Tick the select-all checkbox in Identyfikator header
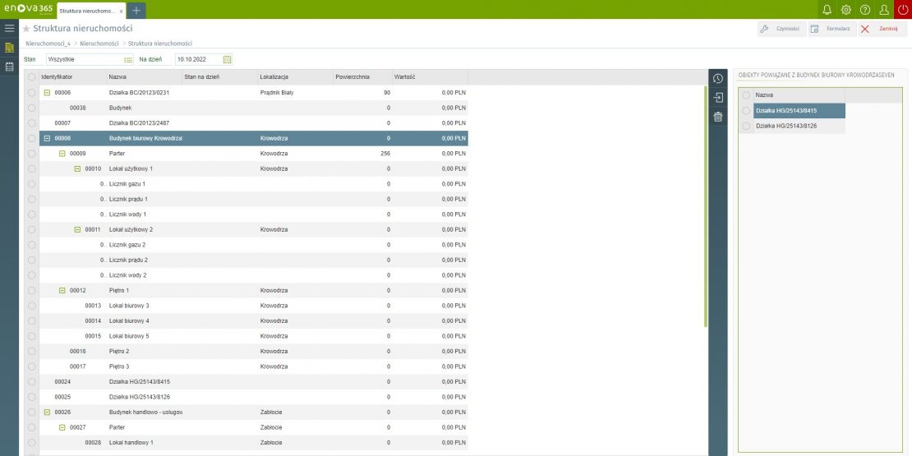The image size is (912, 456). 31,76
